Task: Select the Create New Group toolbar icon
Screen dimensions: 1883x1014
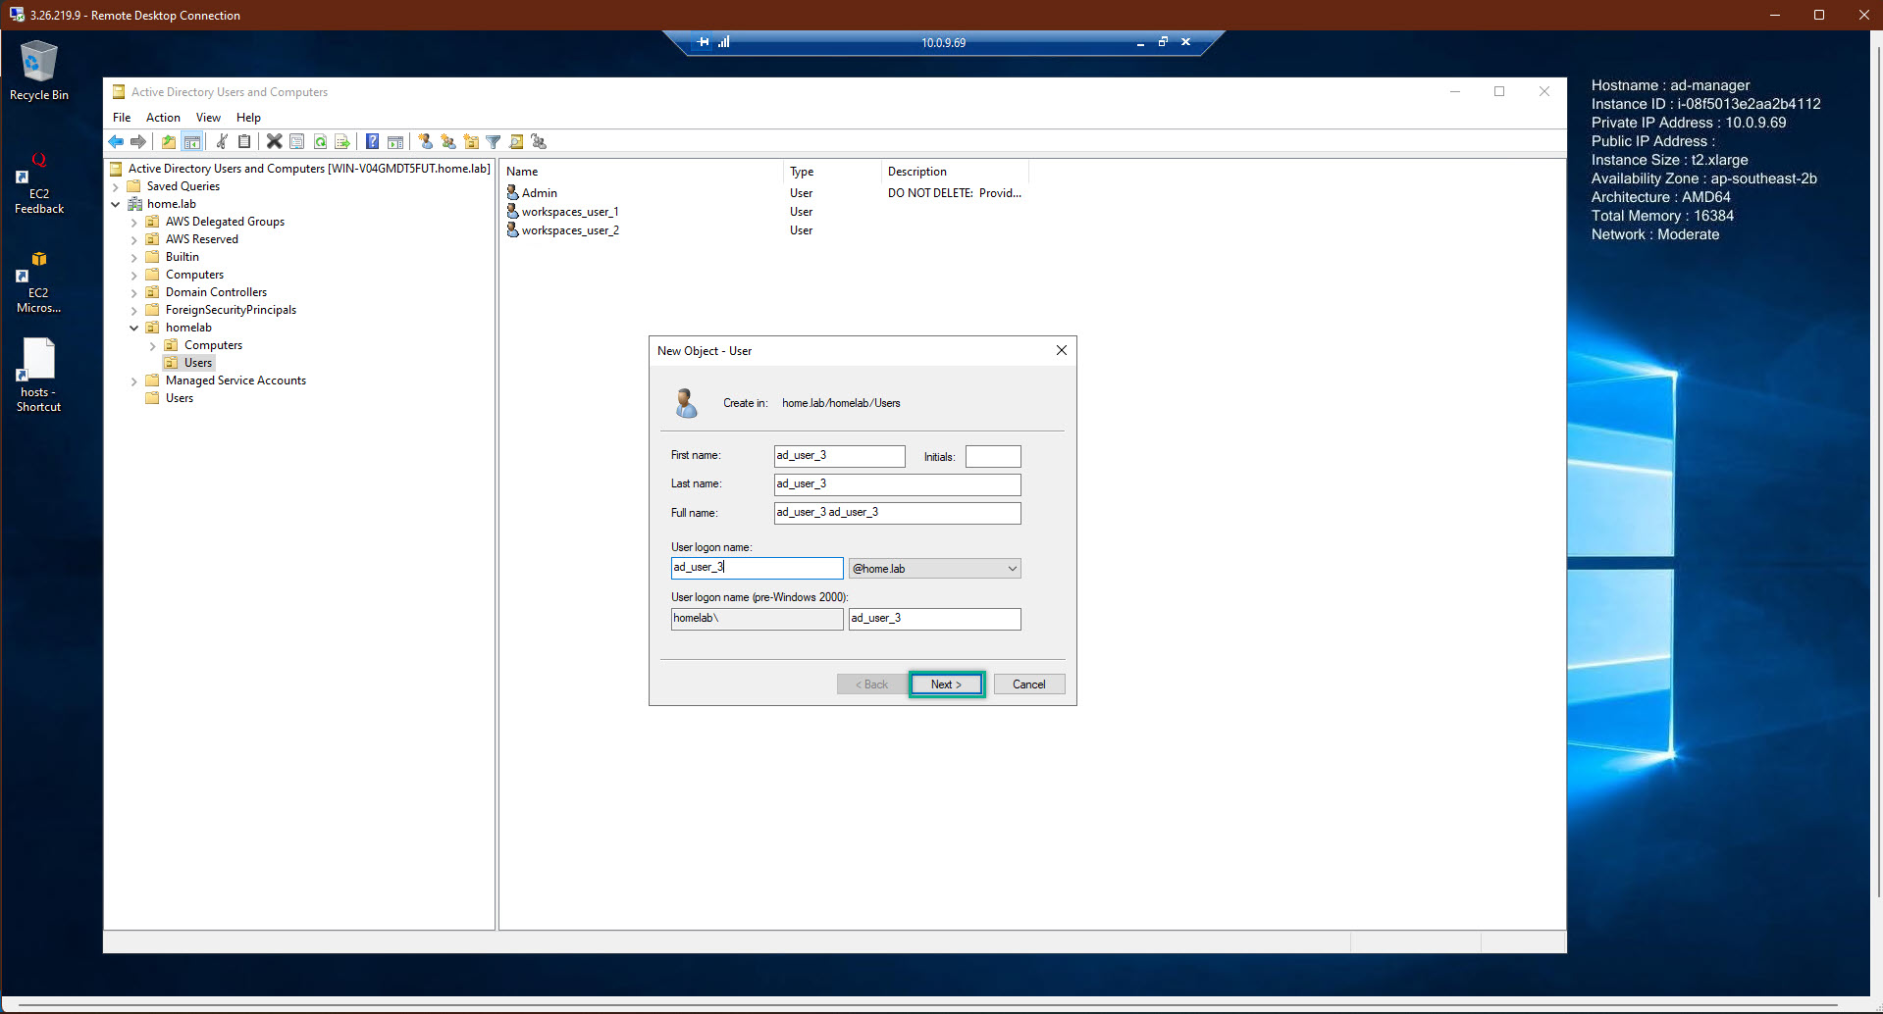Action: 448,141
